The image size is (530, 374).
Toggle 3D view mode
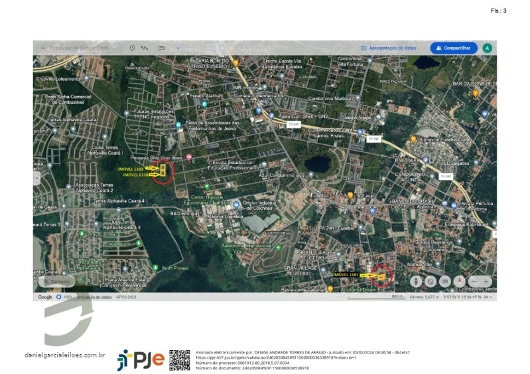(x=445, y=281)
